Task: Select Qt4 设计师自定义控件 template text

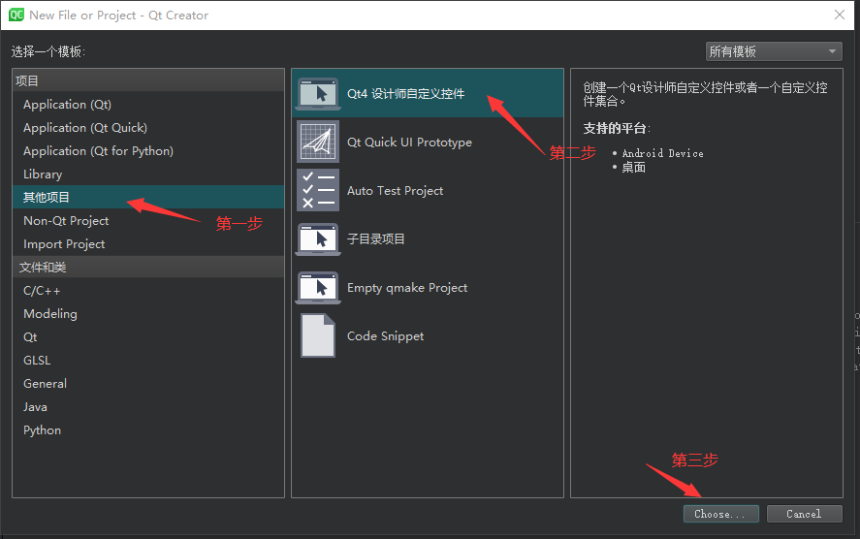Action: pyautogui.click(x=406, y=94)
